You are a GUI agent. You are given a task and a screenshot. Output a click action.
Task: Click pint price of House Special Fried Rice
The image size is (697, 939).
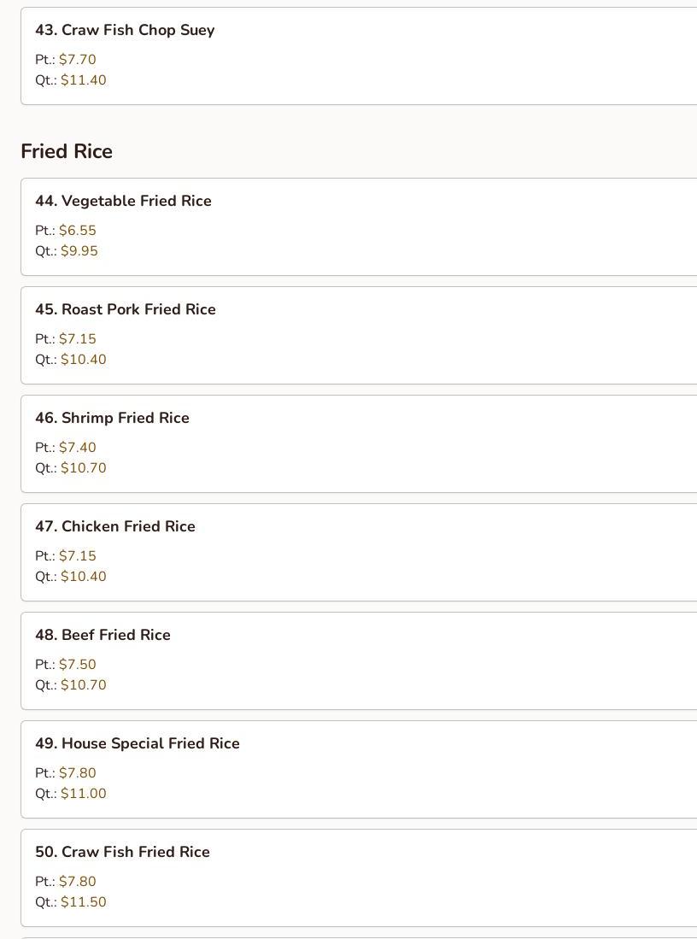[x=78, y=773]
